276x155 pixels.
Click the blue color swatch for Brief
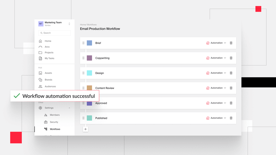pyautogui.click(x=89, y=43)
